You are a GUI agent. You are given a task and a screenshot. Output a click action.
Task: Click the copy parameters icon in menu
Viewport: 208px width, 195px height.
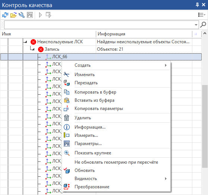[66, 108]
